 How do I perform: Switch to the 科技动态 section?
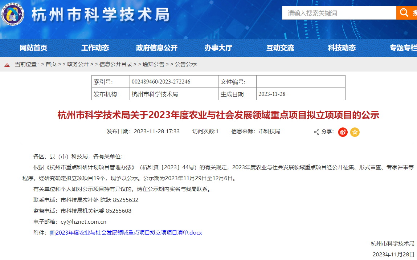coord(342,48)
